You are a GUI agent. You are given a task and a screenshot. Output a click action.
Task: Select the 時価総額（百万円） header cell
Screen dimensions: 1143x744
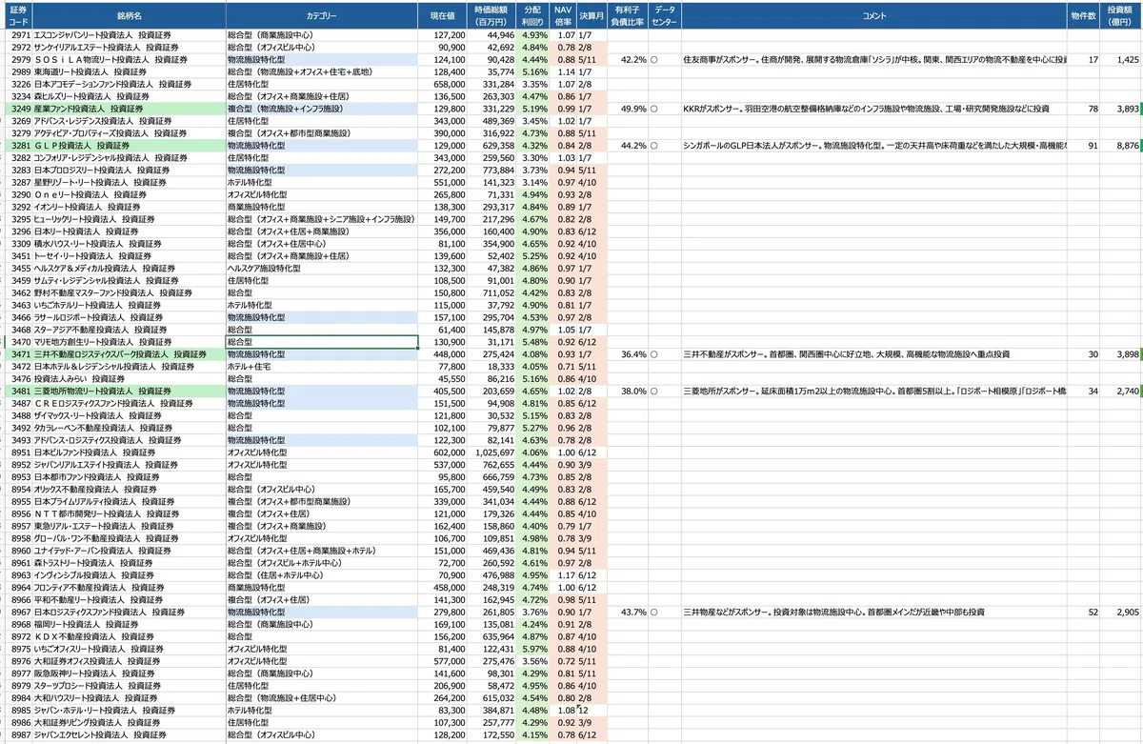coord(492,16)
